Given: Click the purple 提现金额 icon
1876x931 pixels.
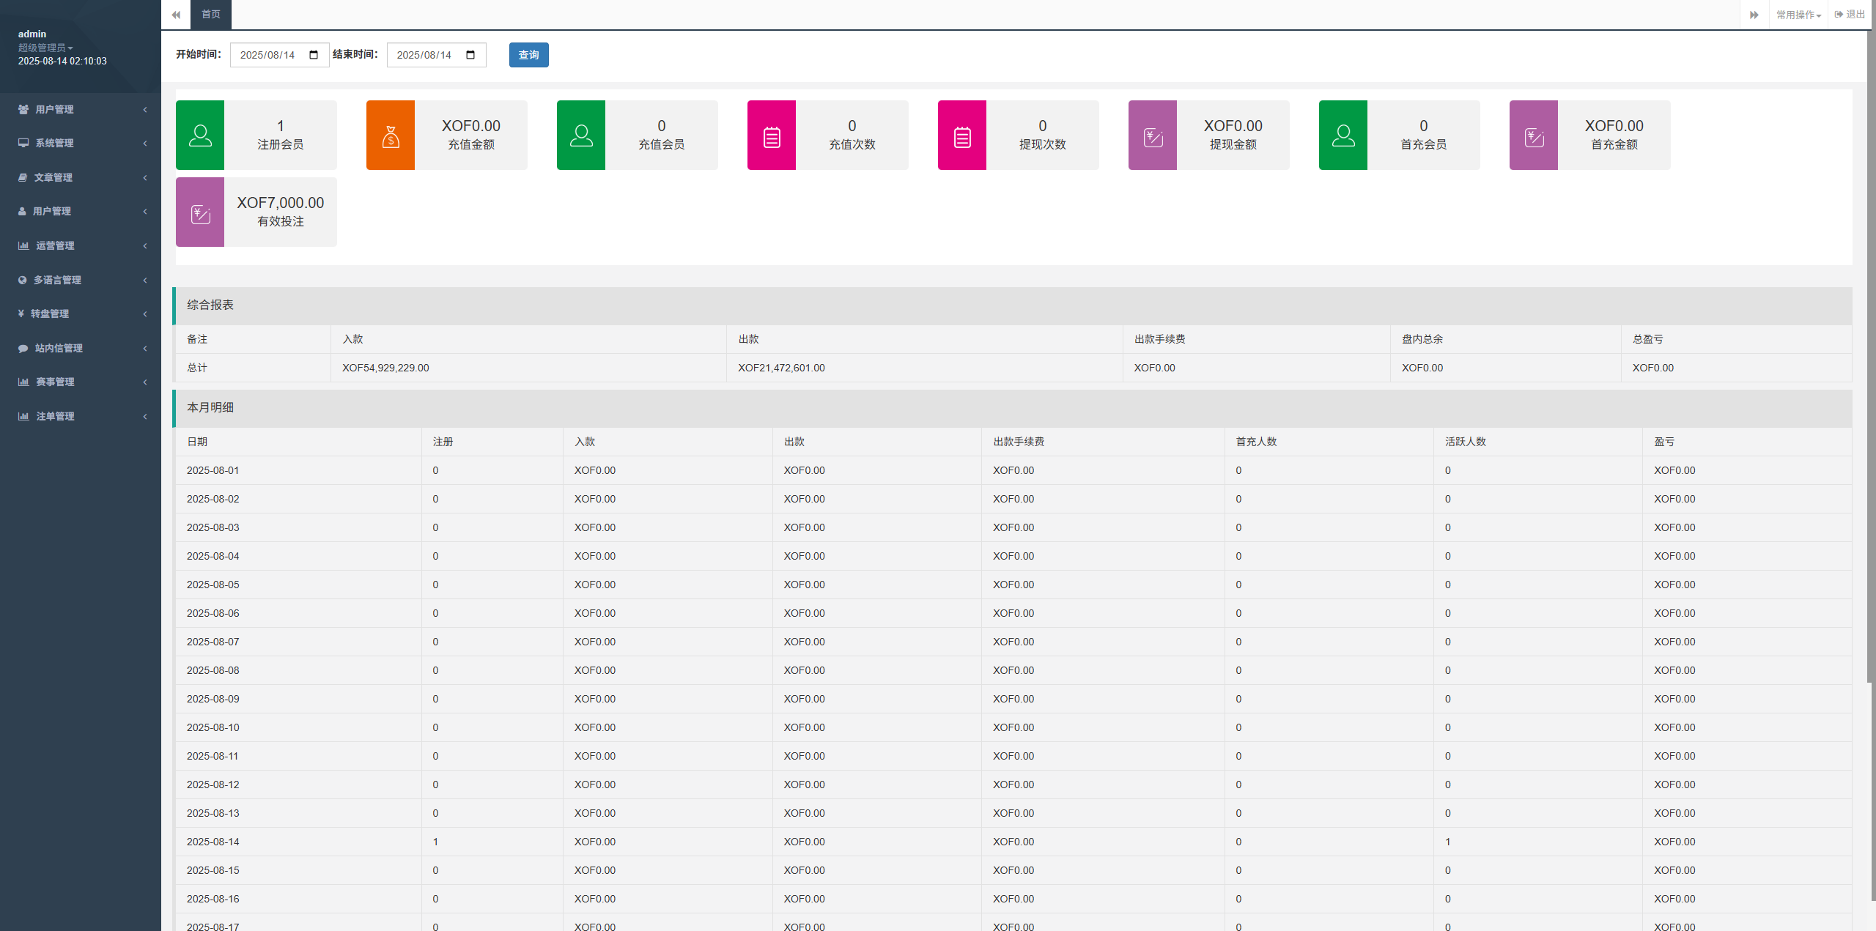Looking at the screenshot, I should pyautogui.click(x=1153, y=136).
